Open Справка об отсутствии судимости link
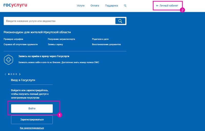This screenshot has width=205, height=131. pos(21,44)
